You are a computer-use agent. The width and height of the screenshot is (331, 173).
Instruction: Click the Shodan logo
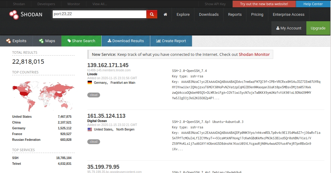26,14
